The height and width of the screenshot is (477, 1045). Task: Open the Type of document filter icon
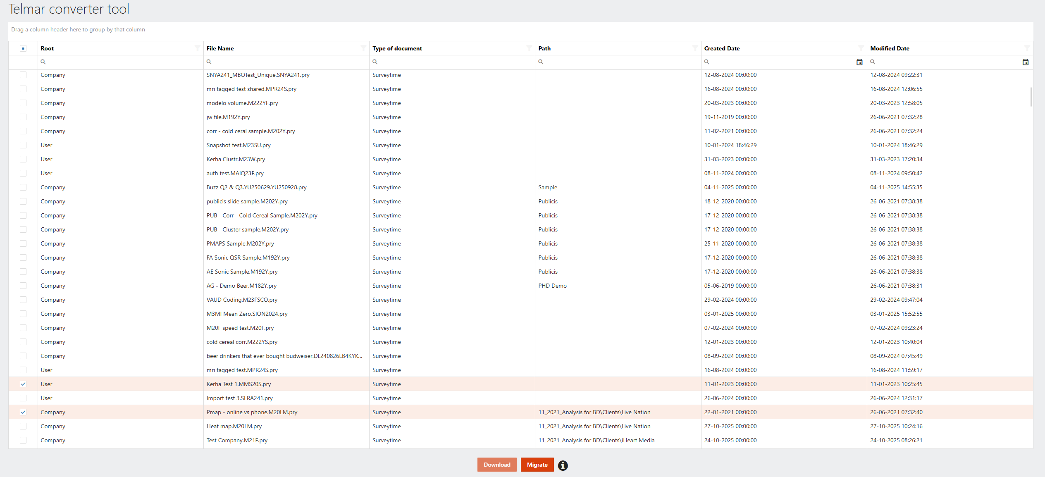pyautogui.click(x=529, y=48)
